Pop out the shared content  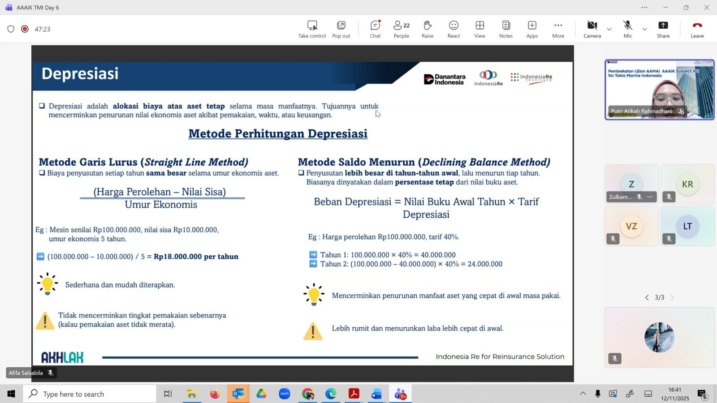tap(341, 29)
